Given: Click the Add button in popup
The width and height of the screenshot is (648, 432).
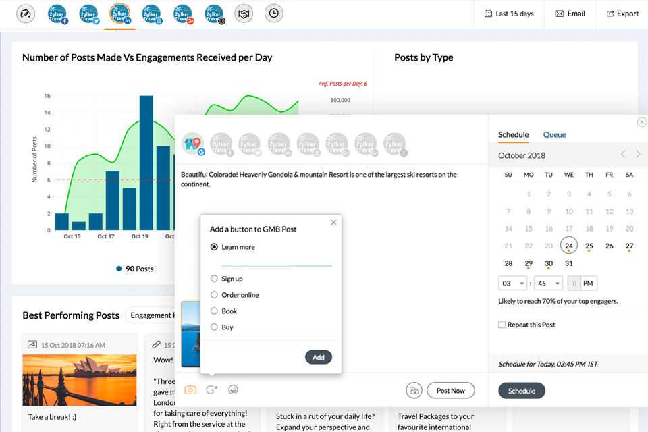Looking at the screenshot, I should [318, 357].
